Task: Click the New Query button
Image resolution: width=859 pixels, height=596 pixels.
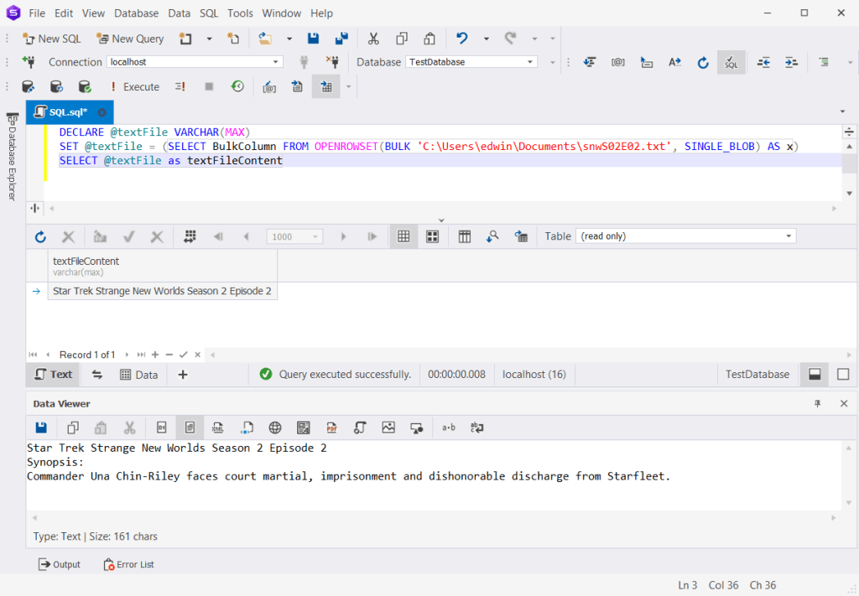Action: pos(130,39)
